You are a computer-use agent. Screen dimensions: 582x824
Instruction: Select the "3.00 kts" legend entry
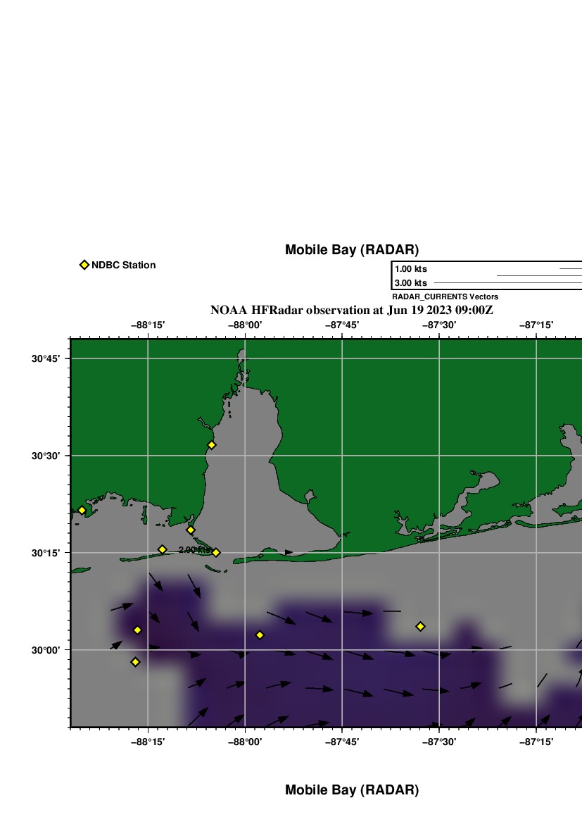pyautogui.click(x=411, y=282)
